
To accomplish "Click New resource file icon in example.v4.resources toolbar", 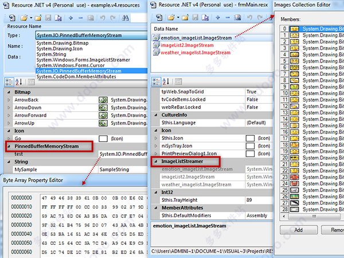I will [x=12, y=18].
